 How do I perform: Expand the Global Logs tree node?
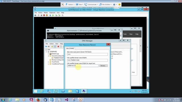point(48,54)
